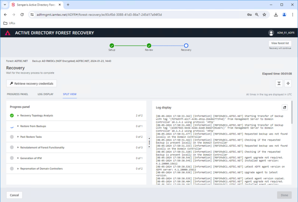Open the tab search dropdown arrow
The height and width of the screenshot is (202, 298).
5,5
